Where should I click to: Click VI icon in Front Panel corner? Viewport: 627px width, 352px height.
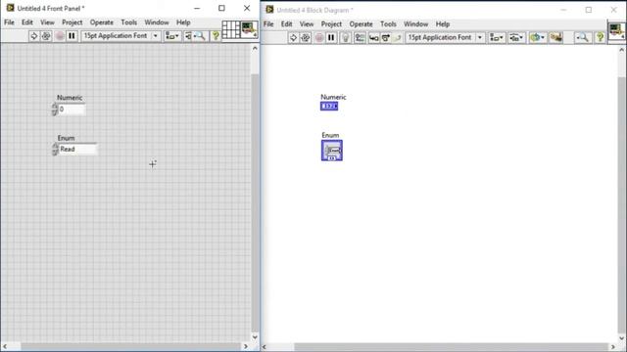pyautogui.click(x=249, y=29)
